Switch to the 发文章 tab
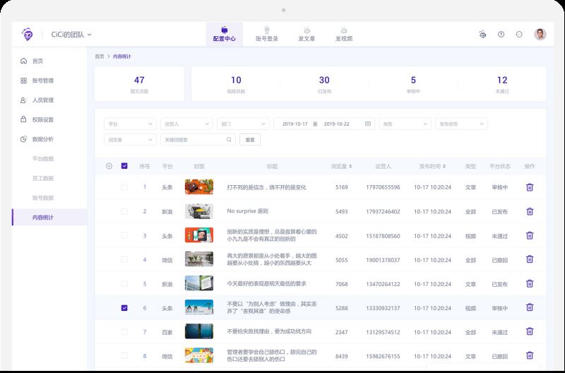Screen dimensions: 565x373 tap(307, 34)
